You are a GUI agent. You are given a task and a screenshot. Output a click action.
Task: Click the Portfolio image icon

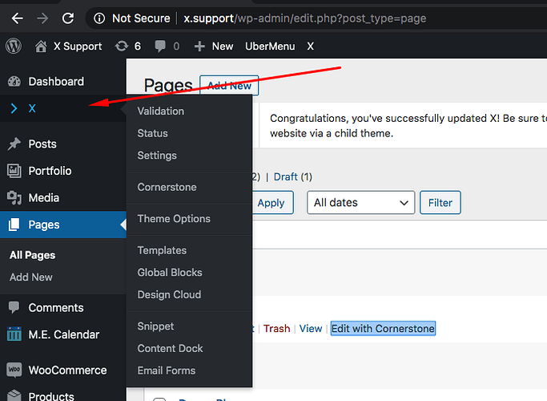click(14, 171)
